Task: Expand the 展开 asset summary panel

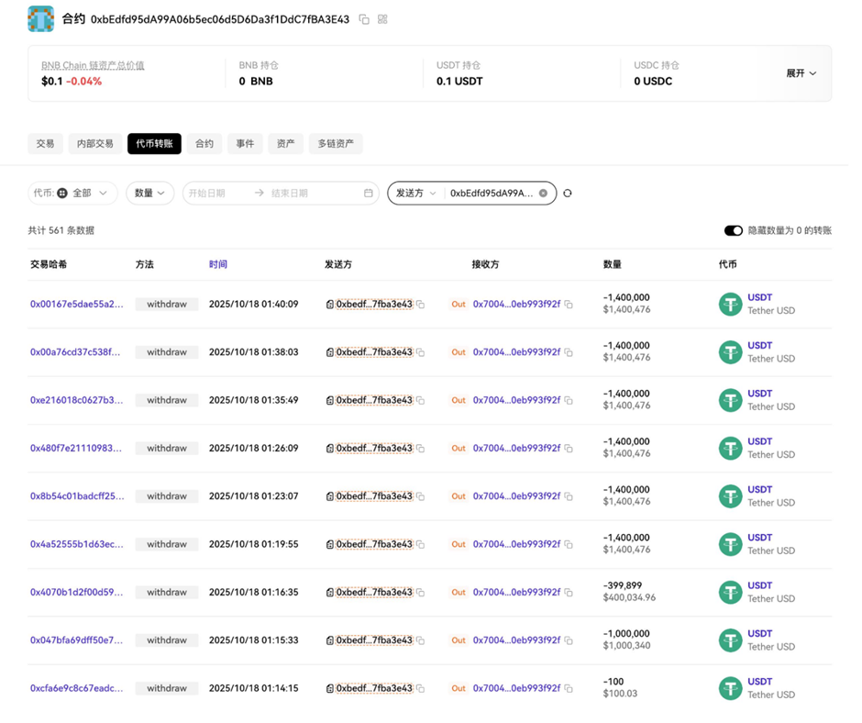Action: [x=801, y=73]
